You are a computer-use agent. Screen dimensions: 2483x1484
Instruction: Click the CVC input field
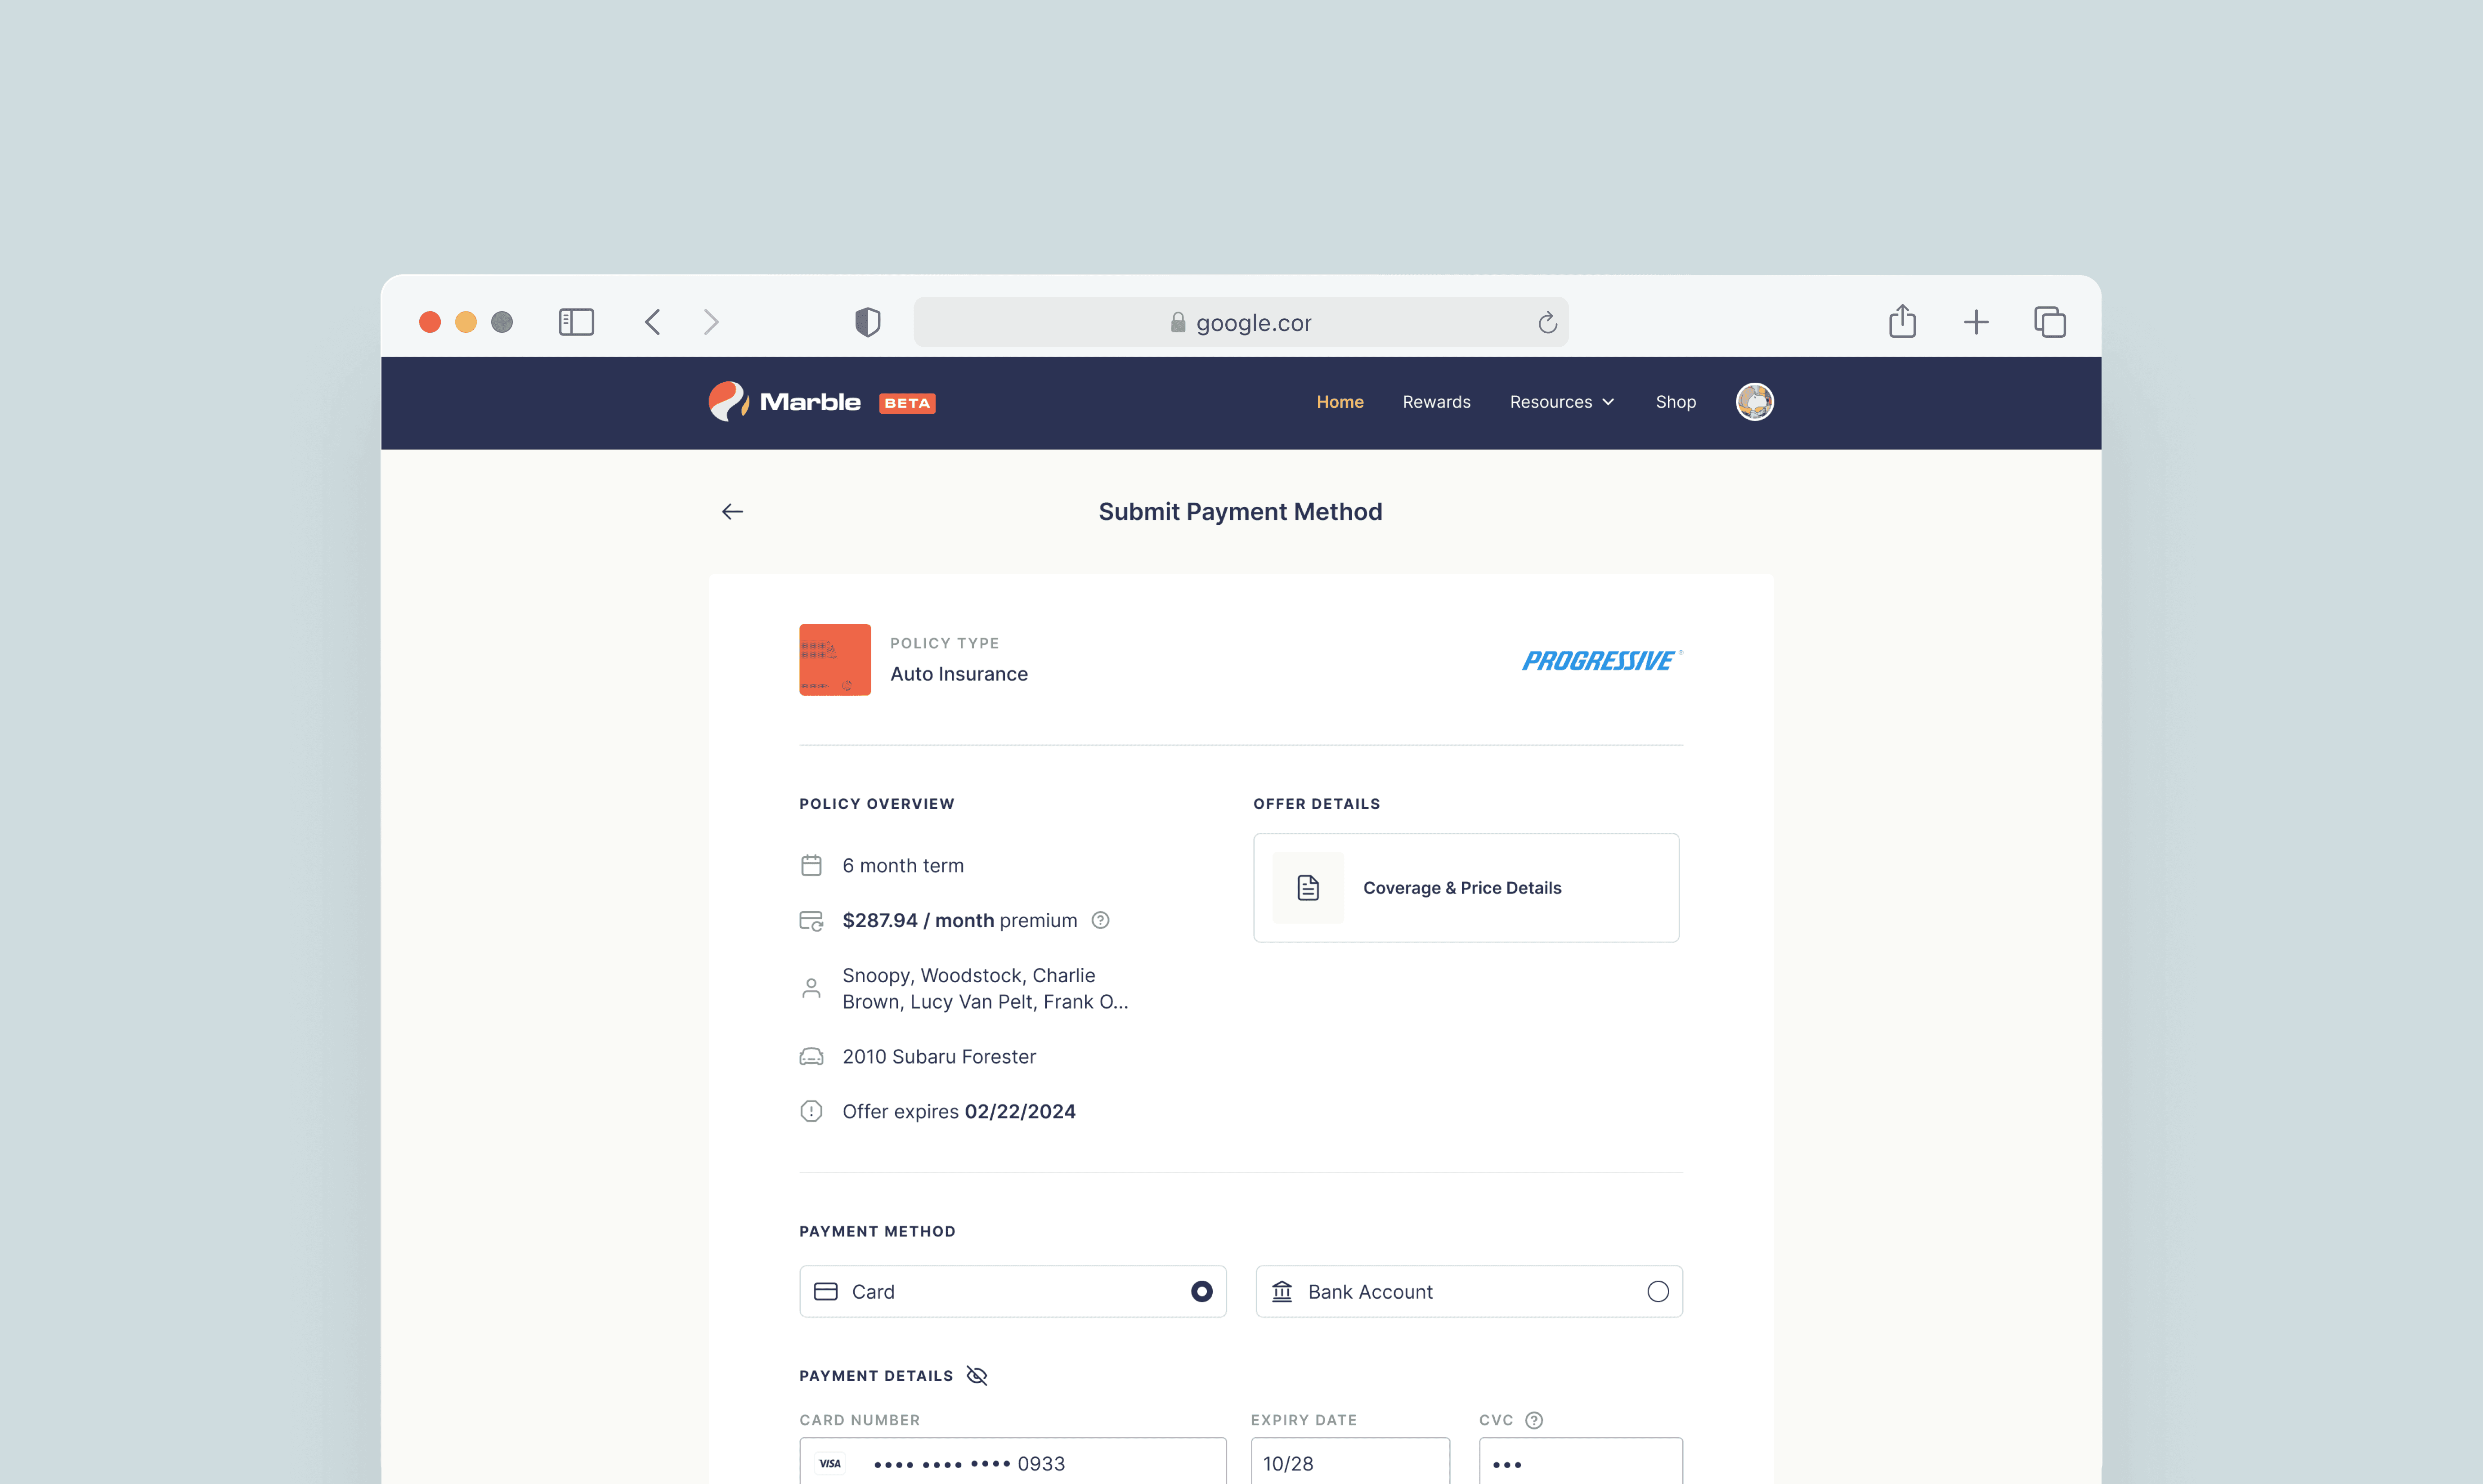click(x=1581, y=1462)
